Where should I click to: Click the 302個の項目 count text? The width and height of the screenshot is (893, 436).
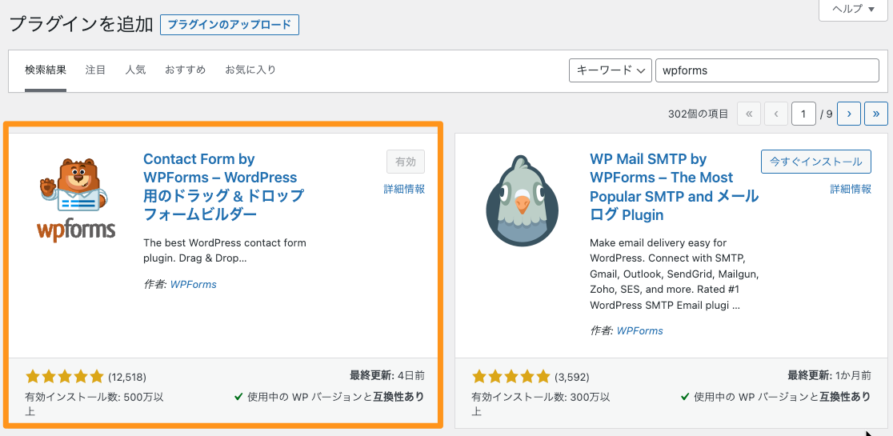[x=699, y=114]
